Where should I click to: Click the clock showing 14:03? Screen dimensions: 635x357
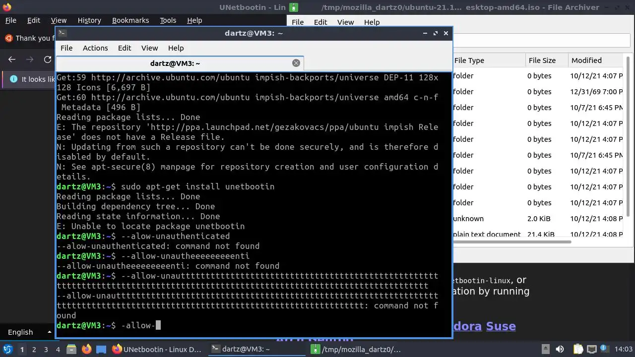[x=624, y=349]
